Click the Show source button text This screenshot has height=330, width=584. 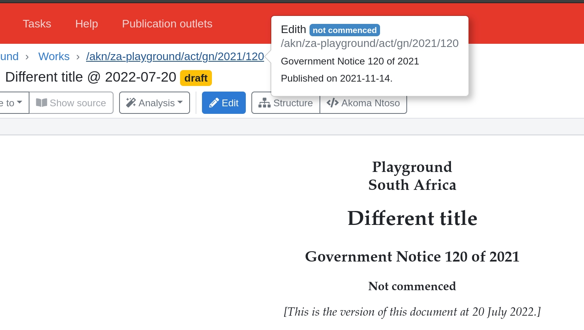coord(78,103)
